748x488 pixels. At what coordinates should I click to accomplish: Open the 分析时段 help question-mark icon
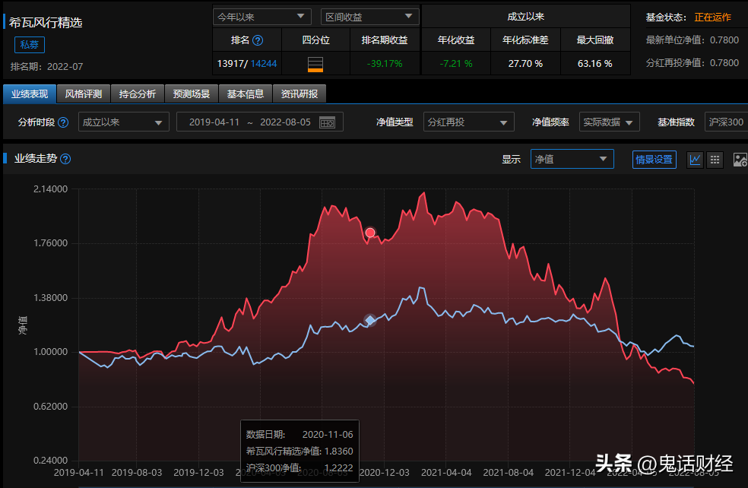coord(63,122)
